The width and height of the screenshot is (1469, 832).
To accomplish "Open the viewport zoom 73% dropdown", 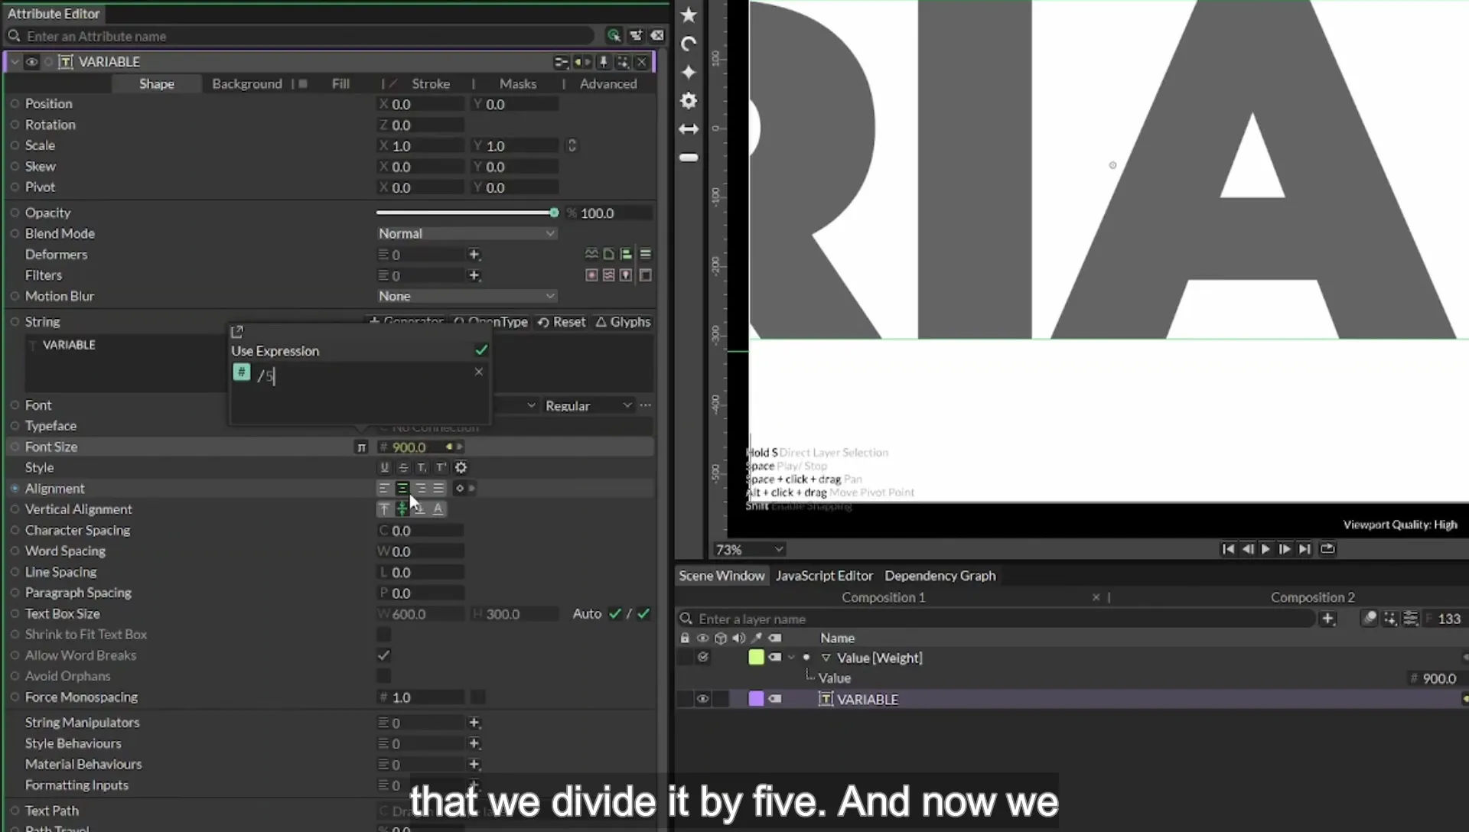I will [749, 549].
